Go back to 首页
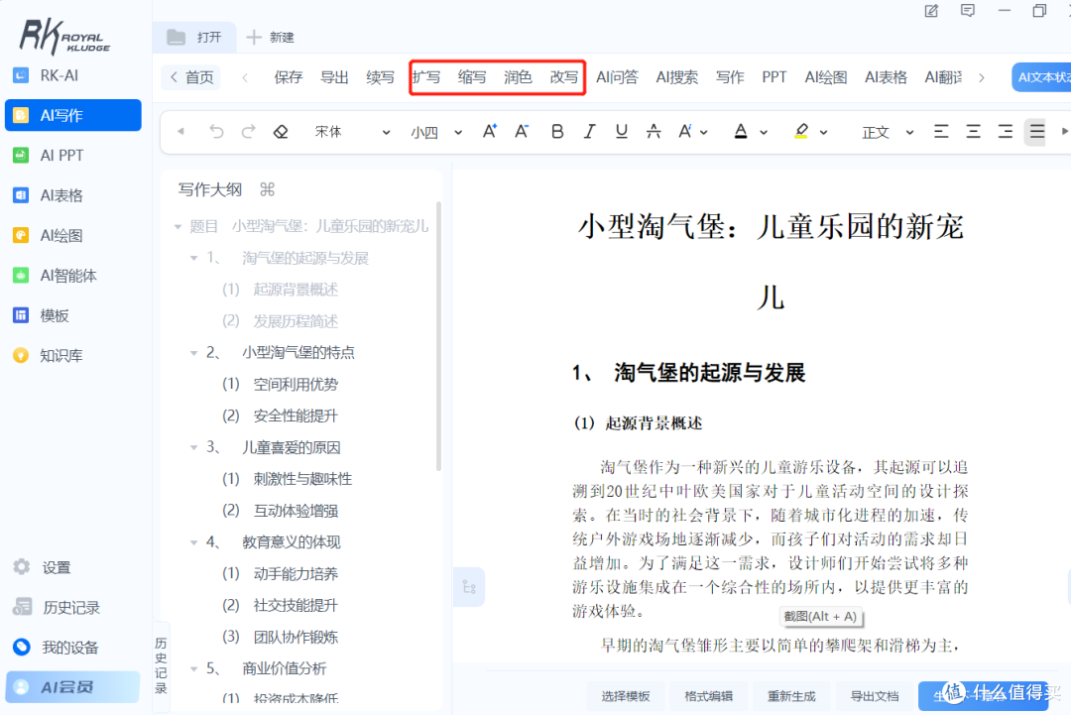 click(192, 77)
